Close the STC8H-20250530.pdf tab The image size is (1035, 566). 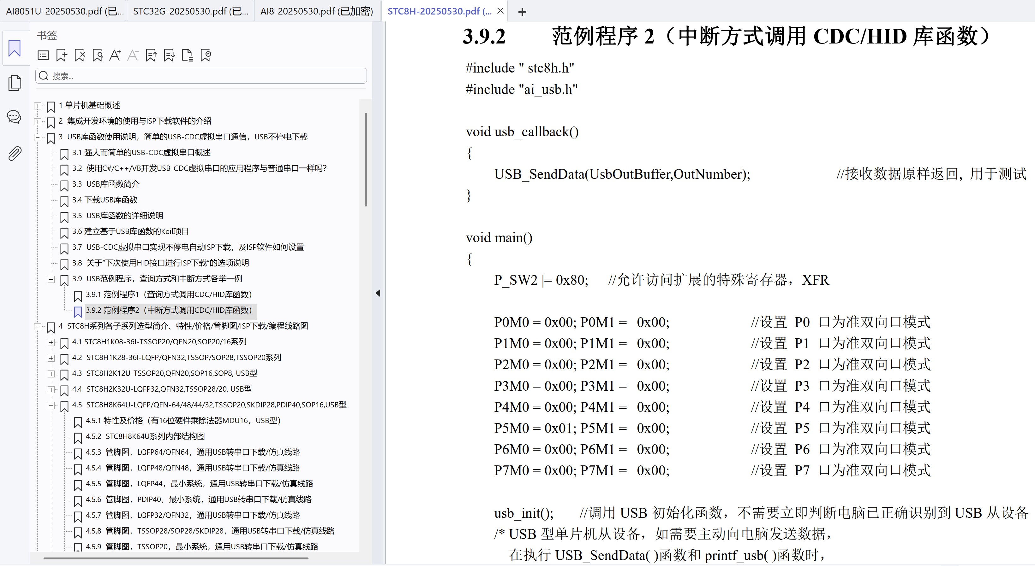[x=501, y=11]
